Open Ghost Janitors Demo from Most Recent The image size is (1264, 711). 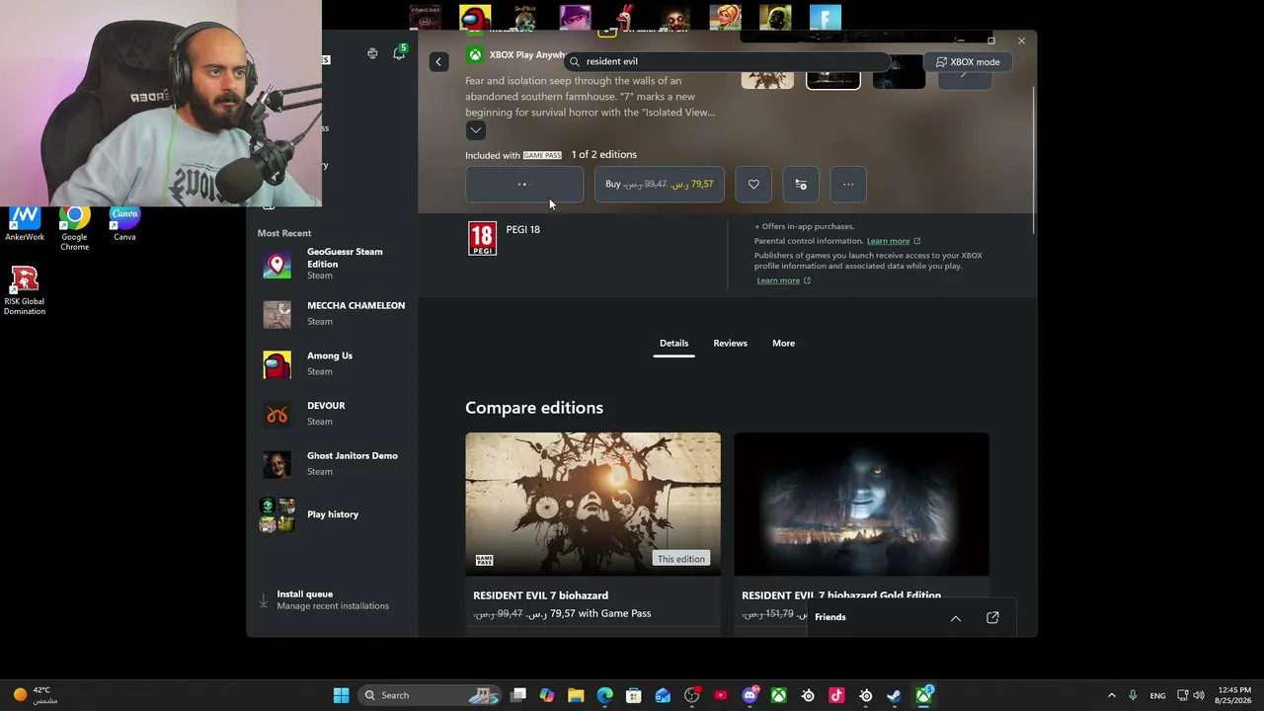tap(334, 463)
